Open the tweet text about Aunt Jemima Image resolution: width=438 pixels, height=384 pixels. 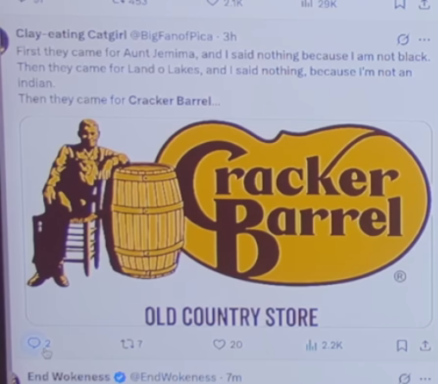(x=223, y=76)
